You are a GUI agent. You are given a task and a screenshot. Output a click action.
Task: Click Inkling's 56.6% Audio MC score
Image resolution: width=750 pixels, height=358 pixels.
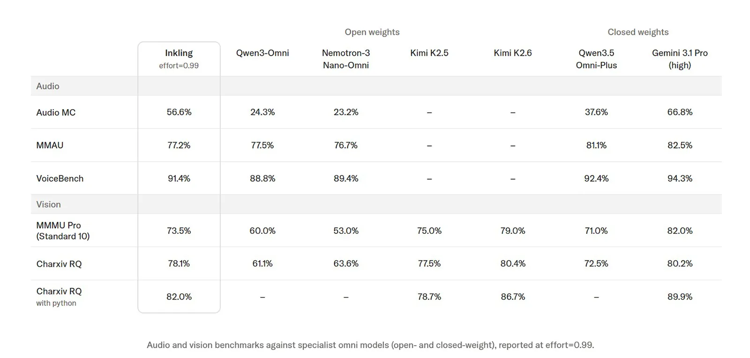click(x=179, y=112)
